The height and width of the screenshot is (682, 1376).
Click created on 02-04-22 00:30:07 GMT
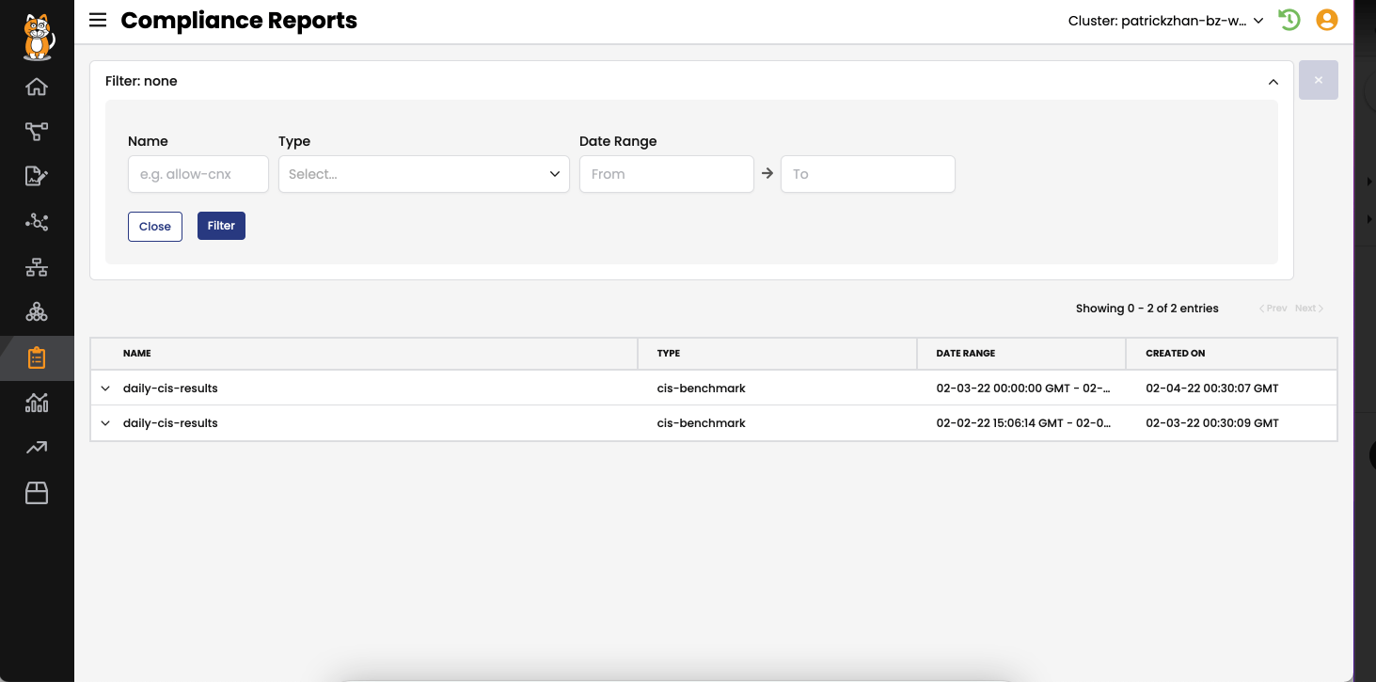click(1212, 389)
